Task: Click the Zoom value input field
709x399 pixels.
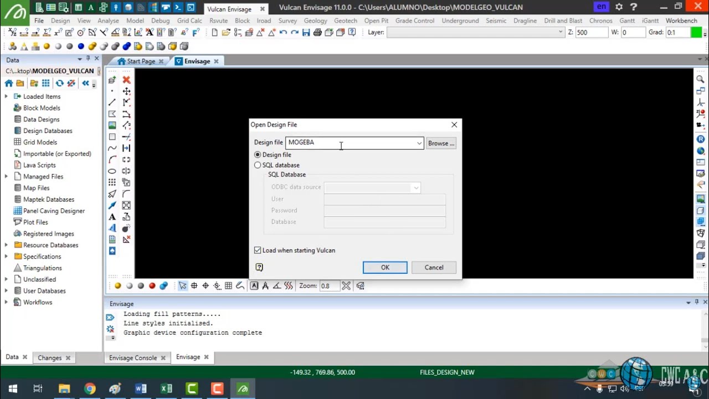Action: pos(328,286)
